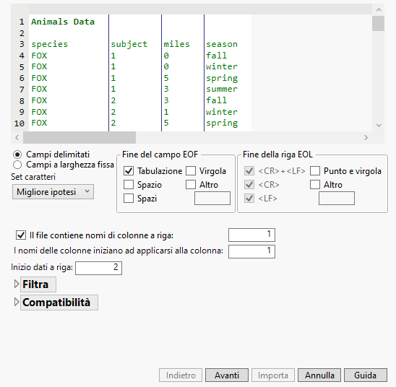396x387 pixels.
Task: Click 'summer' value in row 7
Action: 222,89
